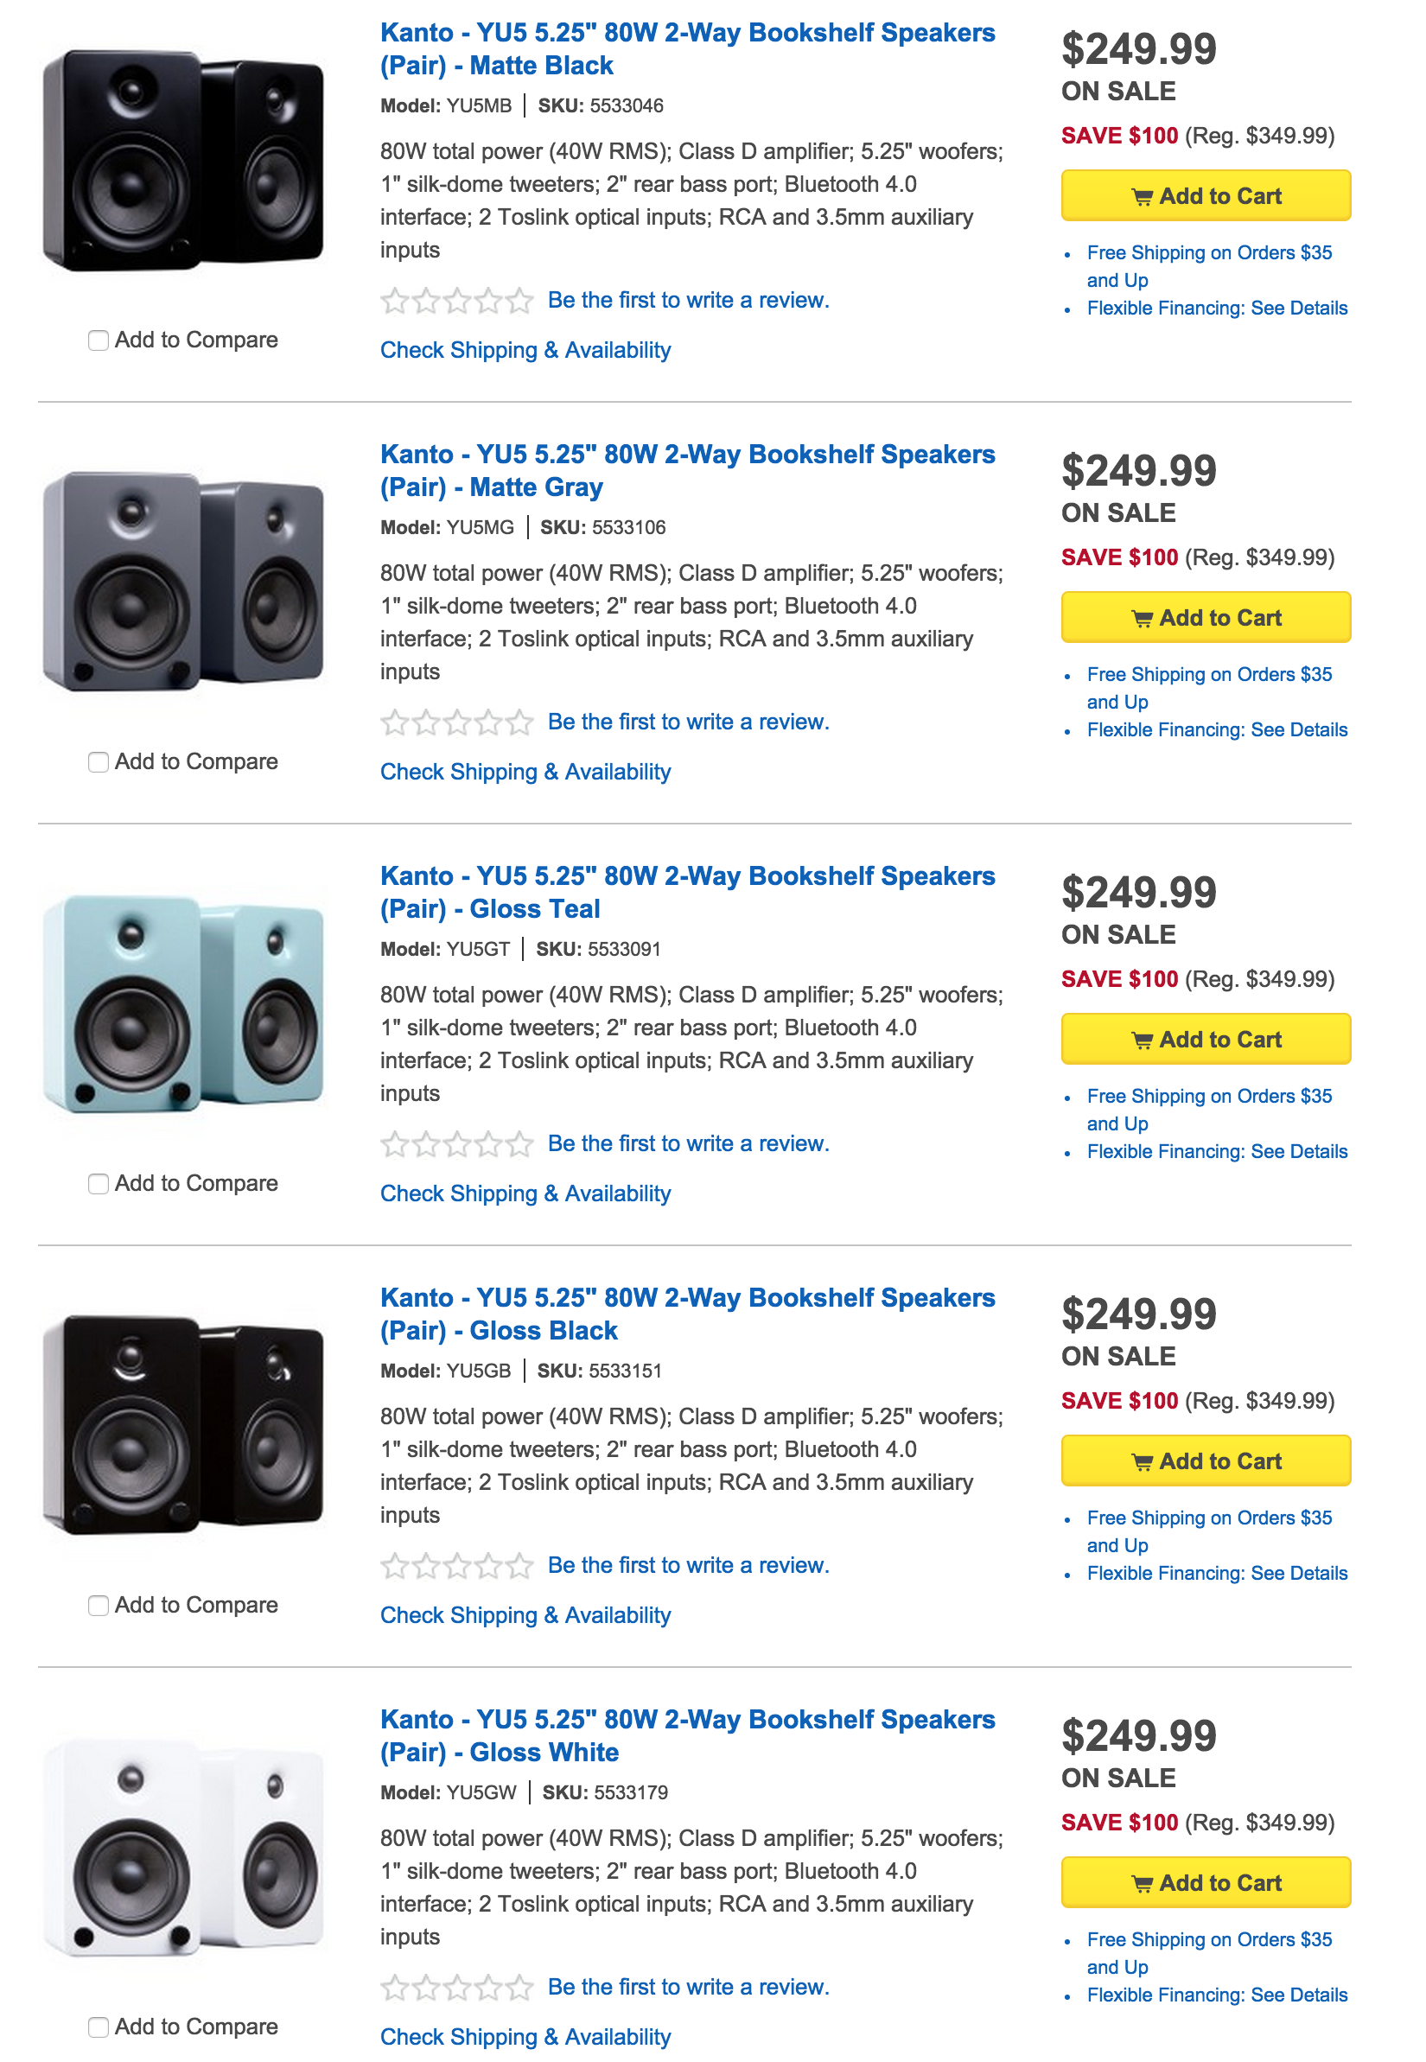The image size is (1426, 2062).
Task: Tick Add to Compare for Gloss Black
Action: click(99, 1606)
